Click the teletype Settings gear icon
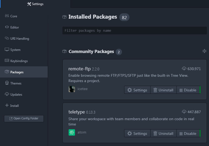 129,133
